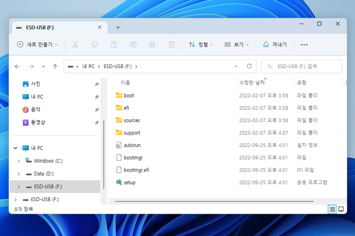Open the 새로 만들기 dropdown
Viewport: 355px width, 236px height.
[x=38, y=45]
